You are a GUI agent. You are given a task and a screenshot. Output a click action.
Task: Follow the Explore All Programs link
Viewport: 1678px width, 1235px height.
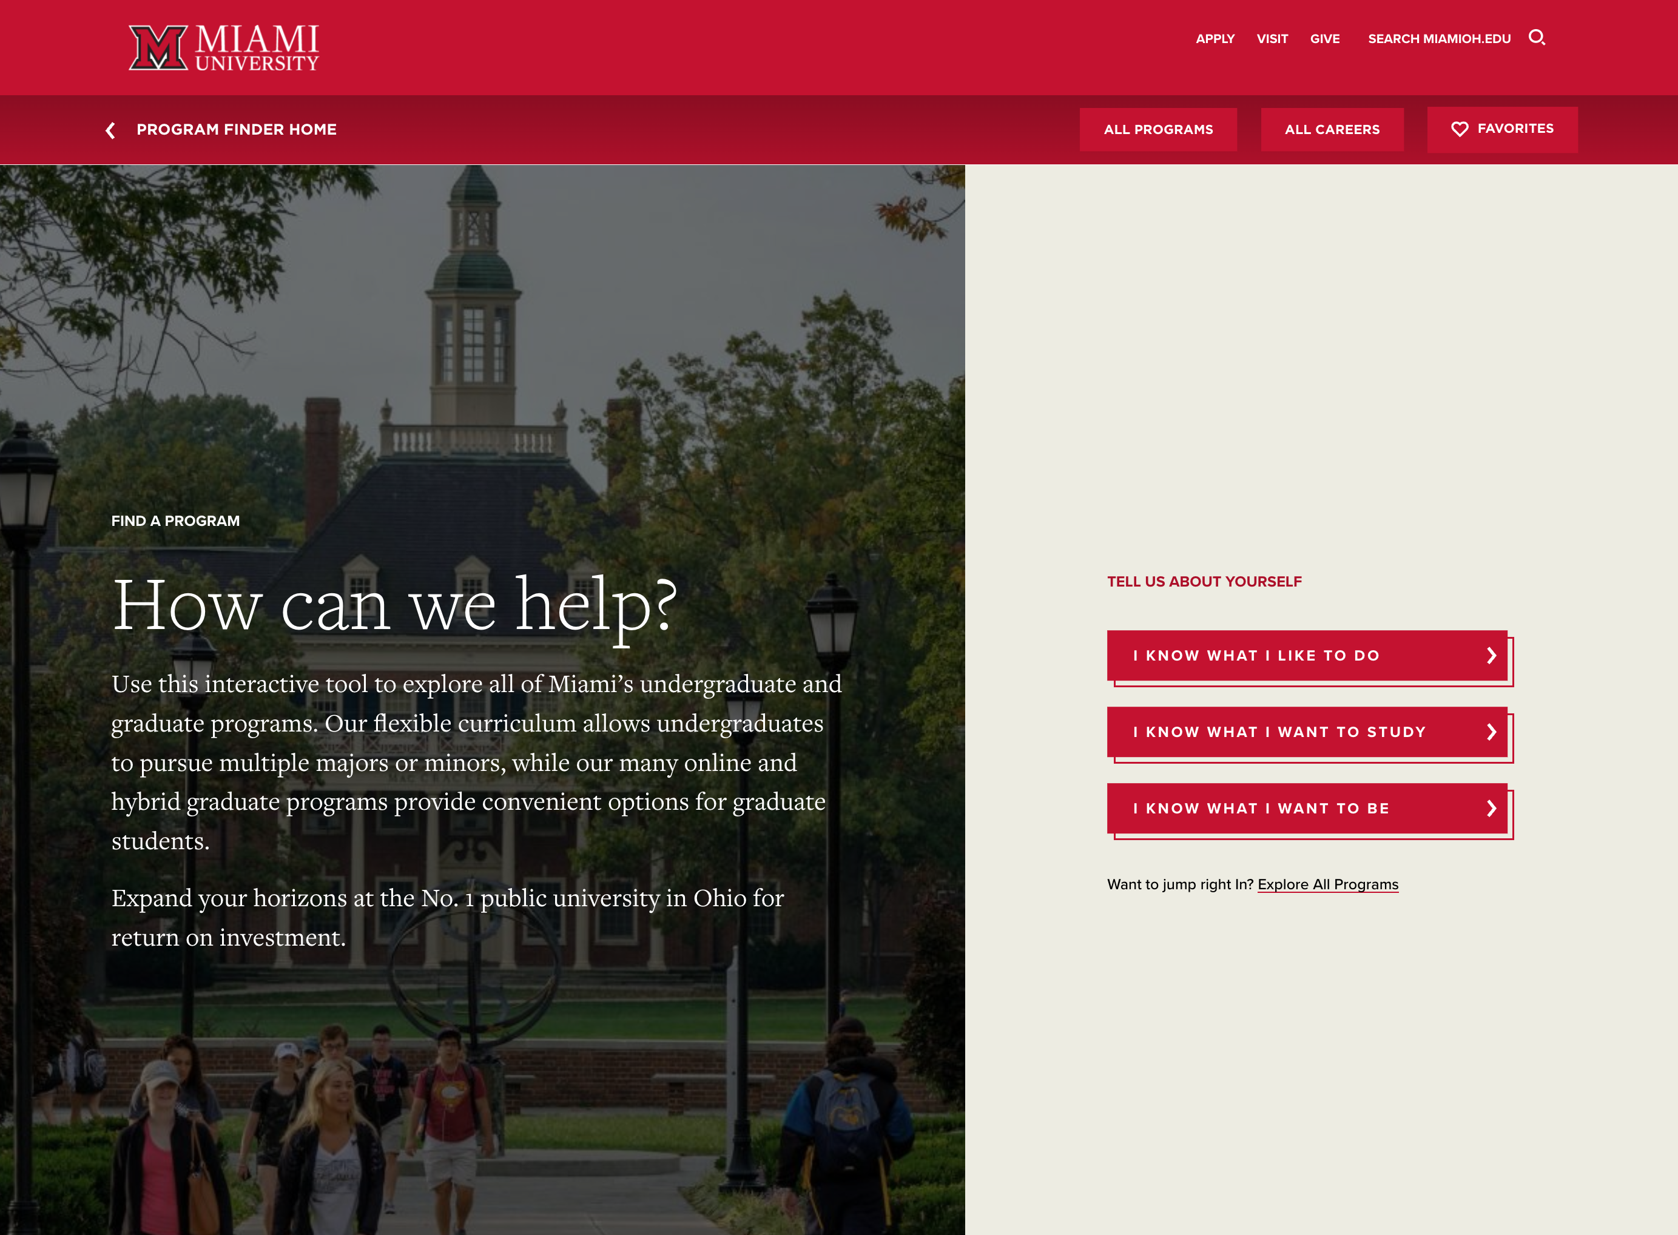(x=1327, y=884)
